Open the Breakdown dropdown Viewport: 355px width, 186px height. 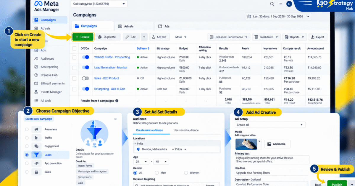pyautogui.click(x=266, y=37)
